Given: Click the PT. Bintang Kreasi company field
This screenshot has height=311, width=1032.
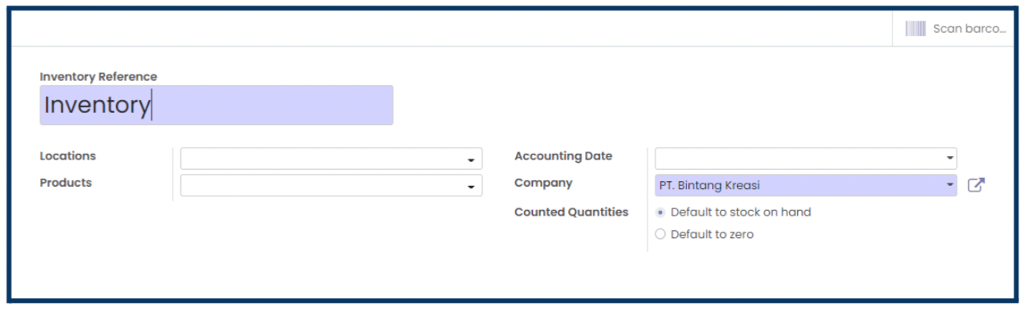Looking at the screenshot, I should [x=805, y=185].
